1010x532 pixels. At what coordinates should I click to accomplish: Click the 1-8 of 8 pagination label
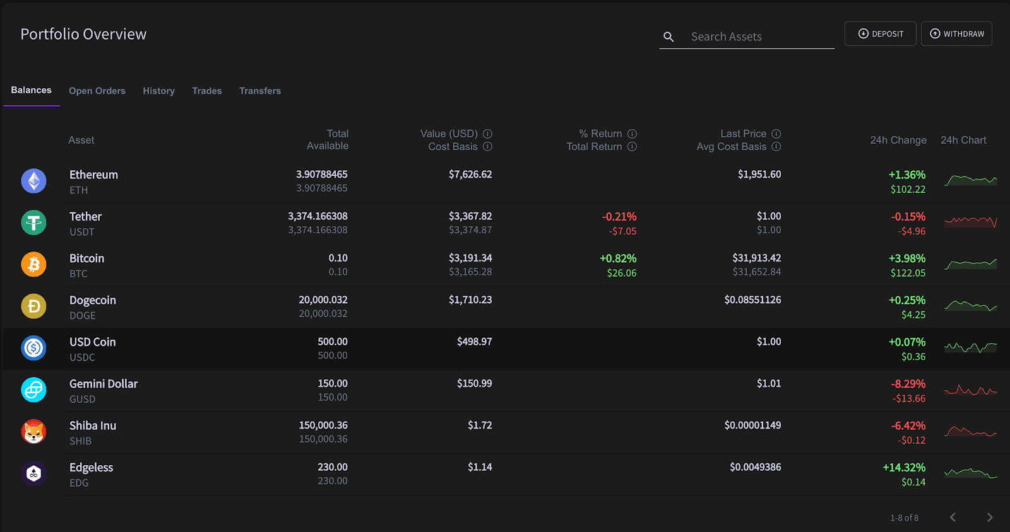(x=904, y=518)
